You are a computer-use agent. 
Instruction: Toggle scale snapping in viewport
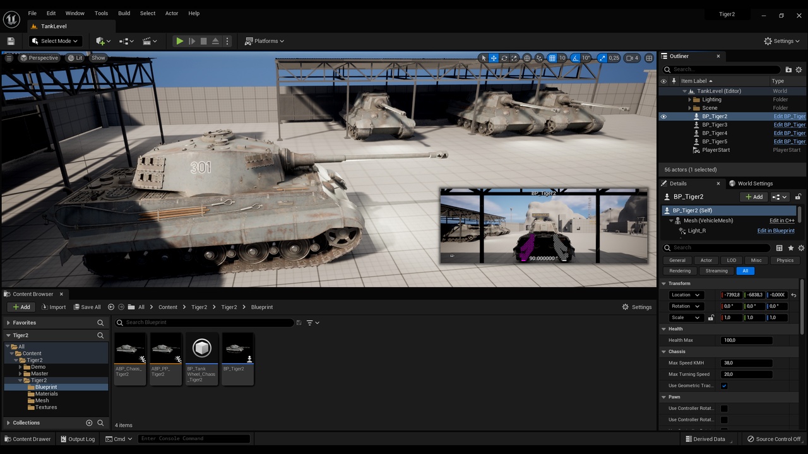pyautogui.click(x=602, y=58)
